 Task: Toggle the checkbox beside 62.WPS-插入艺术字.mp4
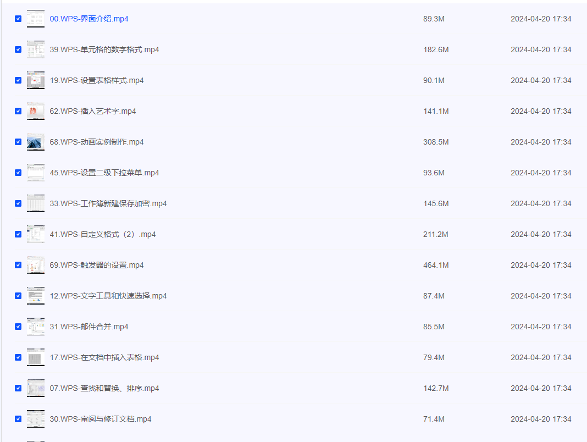coord(18,111)
